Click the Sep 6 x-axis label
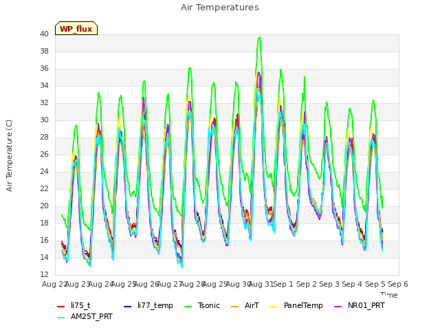The height and width of the screenshot is (330, 440). 398,284
